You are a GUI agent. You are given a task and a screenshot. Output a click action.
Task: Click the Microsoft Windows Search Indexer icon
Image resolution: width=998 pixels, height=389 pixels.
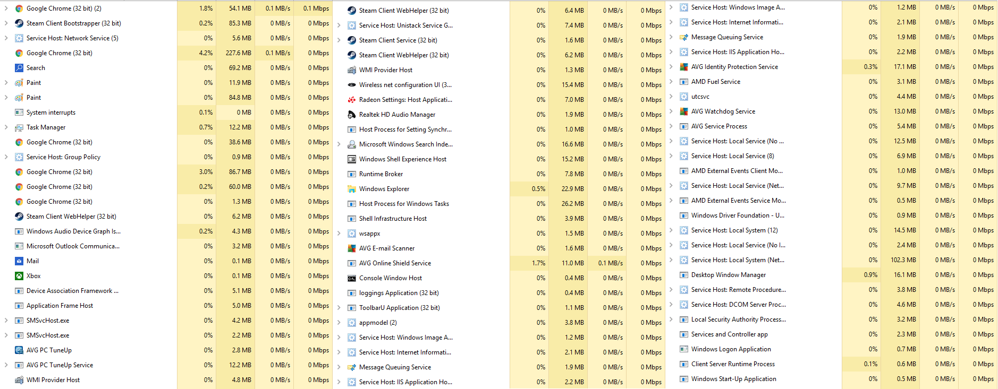pos(352,144)
